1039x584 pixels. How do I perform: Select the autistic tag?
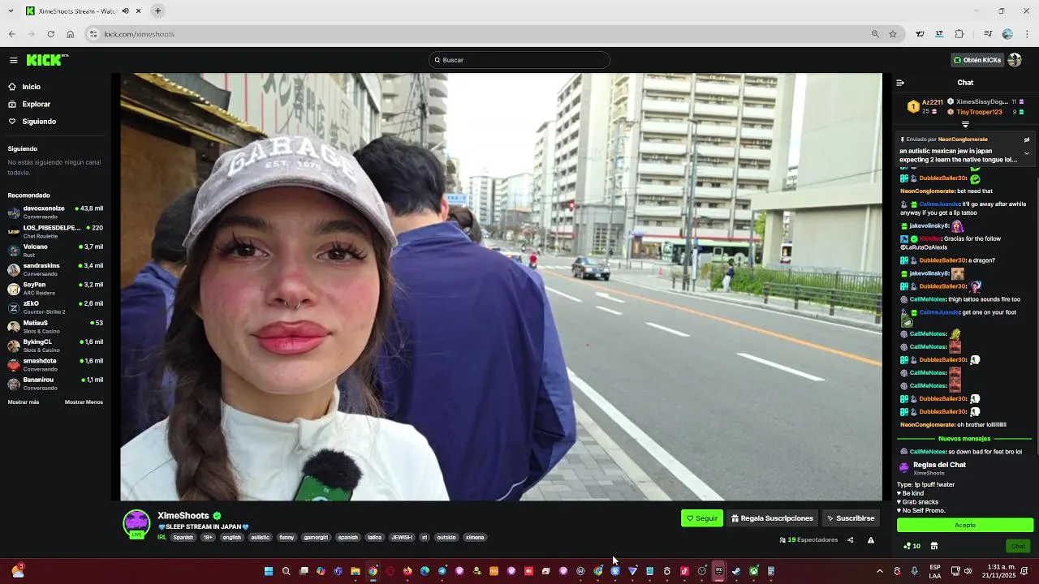pyautogui.click(x=260, y=537)
